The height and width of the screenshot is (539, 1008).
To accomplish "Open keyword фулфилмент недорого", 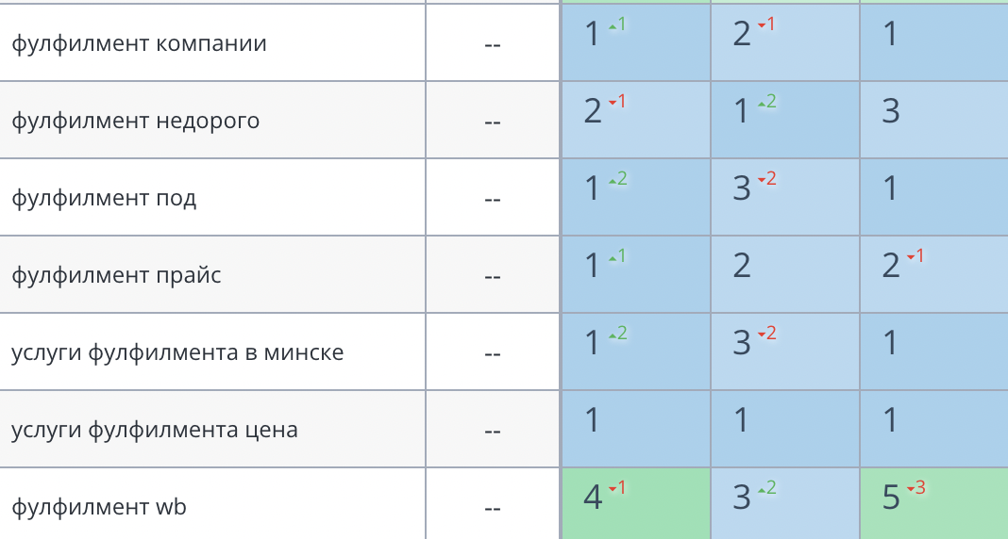I will pyautogui.click(x=135, y=121).
